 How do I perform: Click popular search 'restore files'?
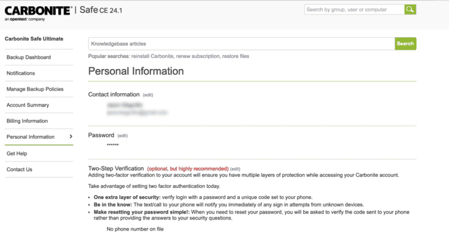(x=235, y=56)
